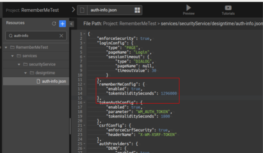263x153 pixels.
Task: Click the grid icon beside auth-info.json
Action: click(137, 10)
